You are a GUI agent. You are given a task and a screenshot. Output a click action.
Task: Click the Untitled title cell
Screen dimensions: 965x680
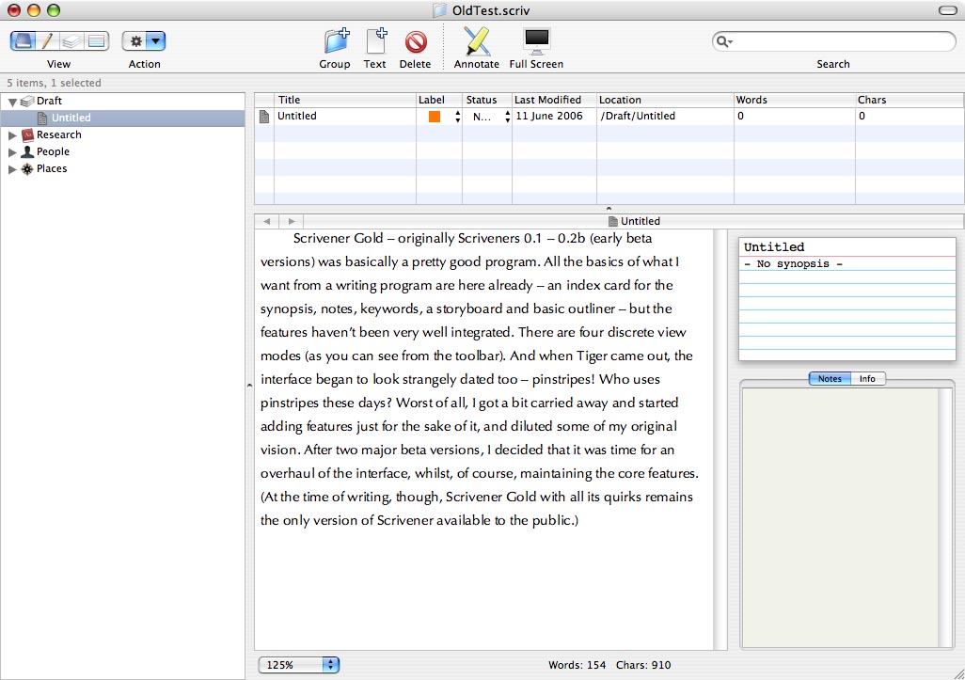(345, 117)
